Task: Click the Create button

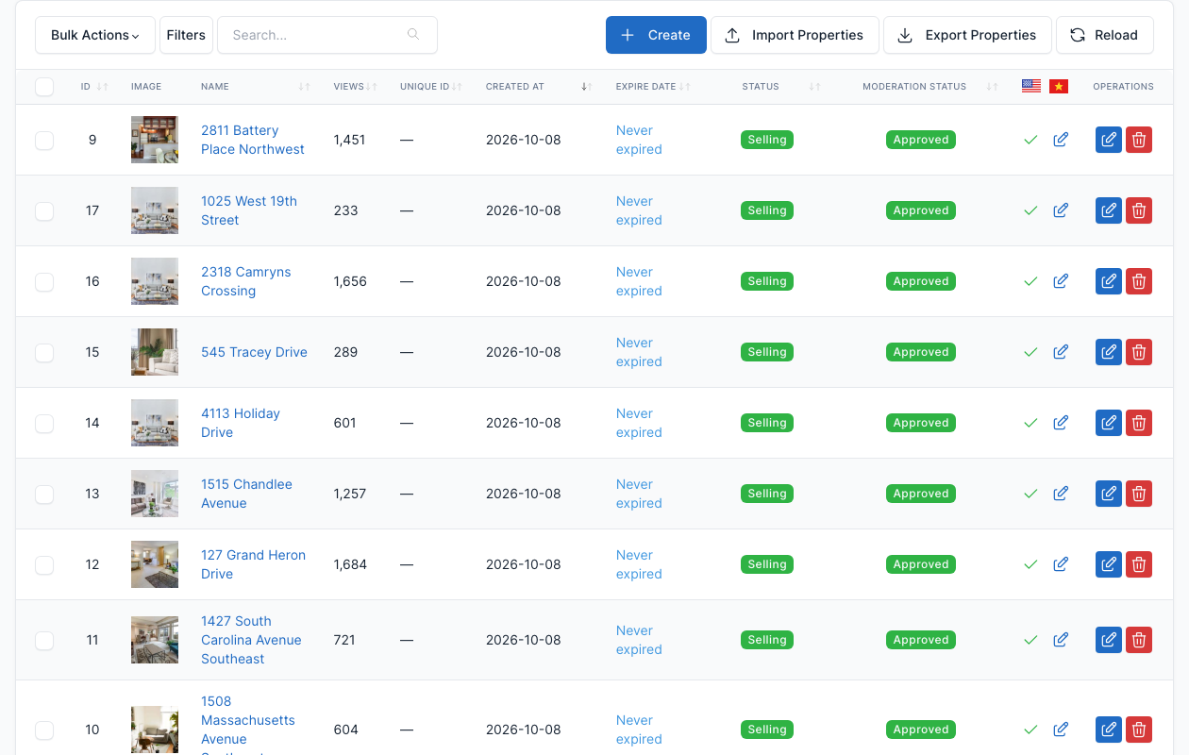Action: [x=656, y=35]
